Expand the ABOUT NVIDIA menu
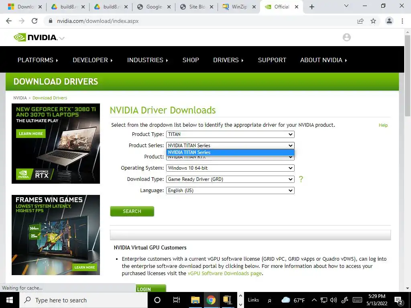 (x=324, y=60)
